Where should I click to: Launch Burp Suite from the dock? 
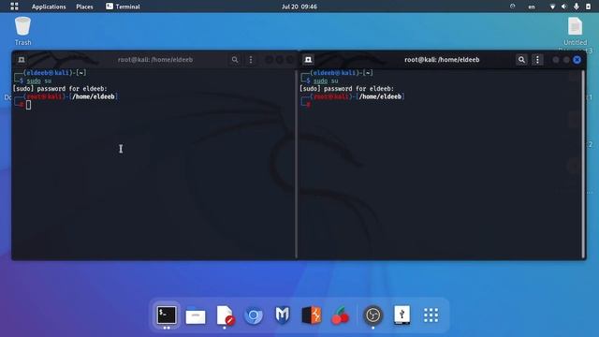[x=311, y=315]
